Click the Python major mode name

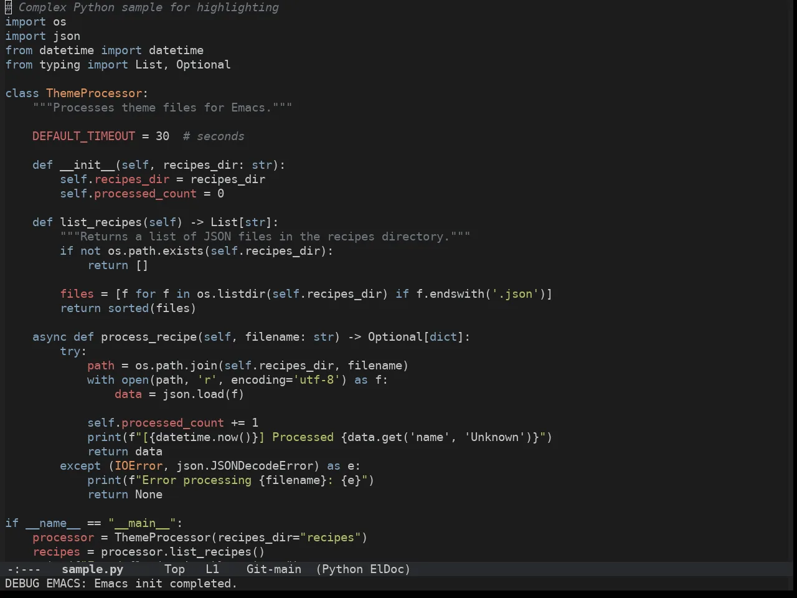coord(342,569)
